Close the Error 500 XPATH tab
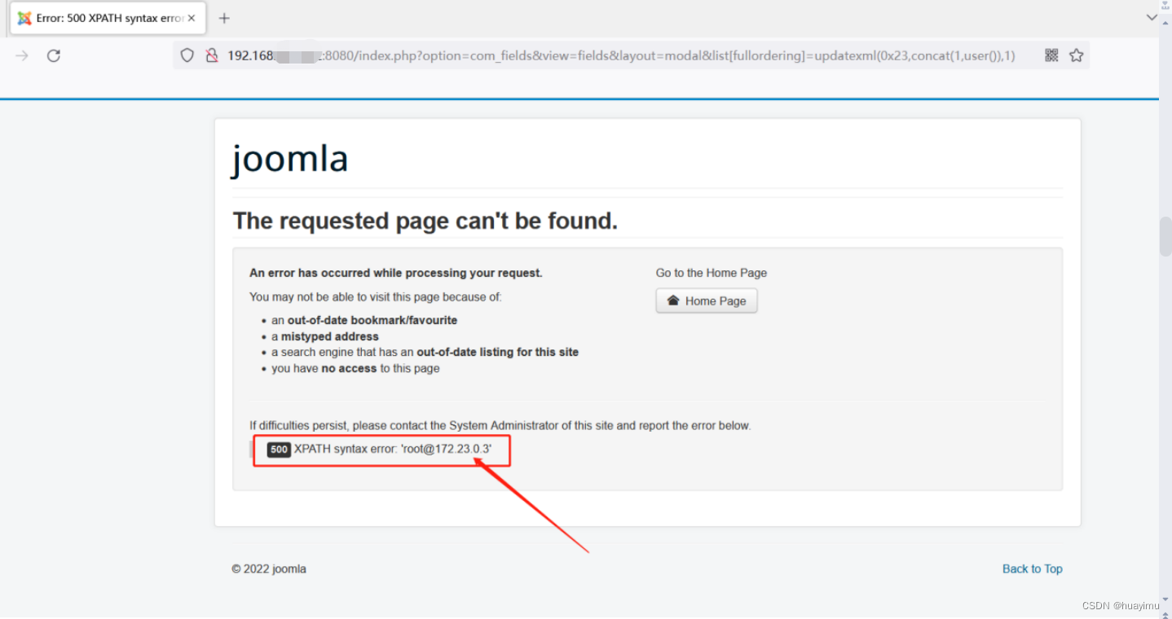The width and height of the screenshot is (1172, 619). click(192, 16)
